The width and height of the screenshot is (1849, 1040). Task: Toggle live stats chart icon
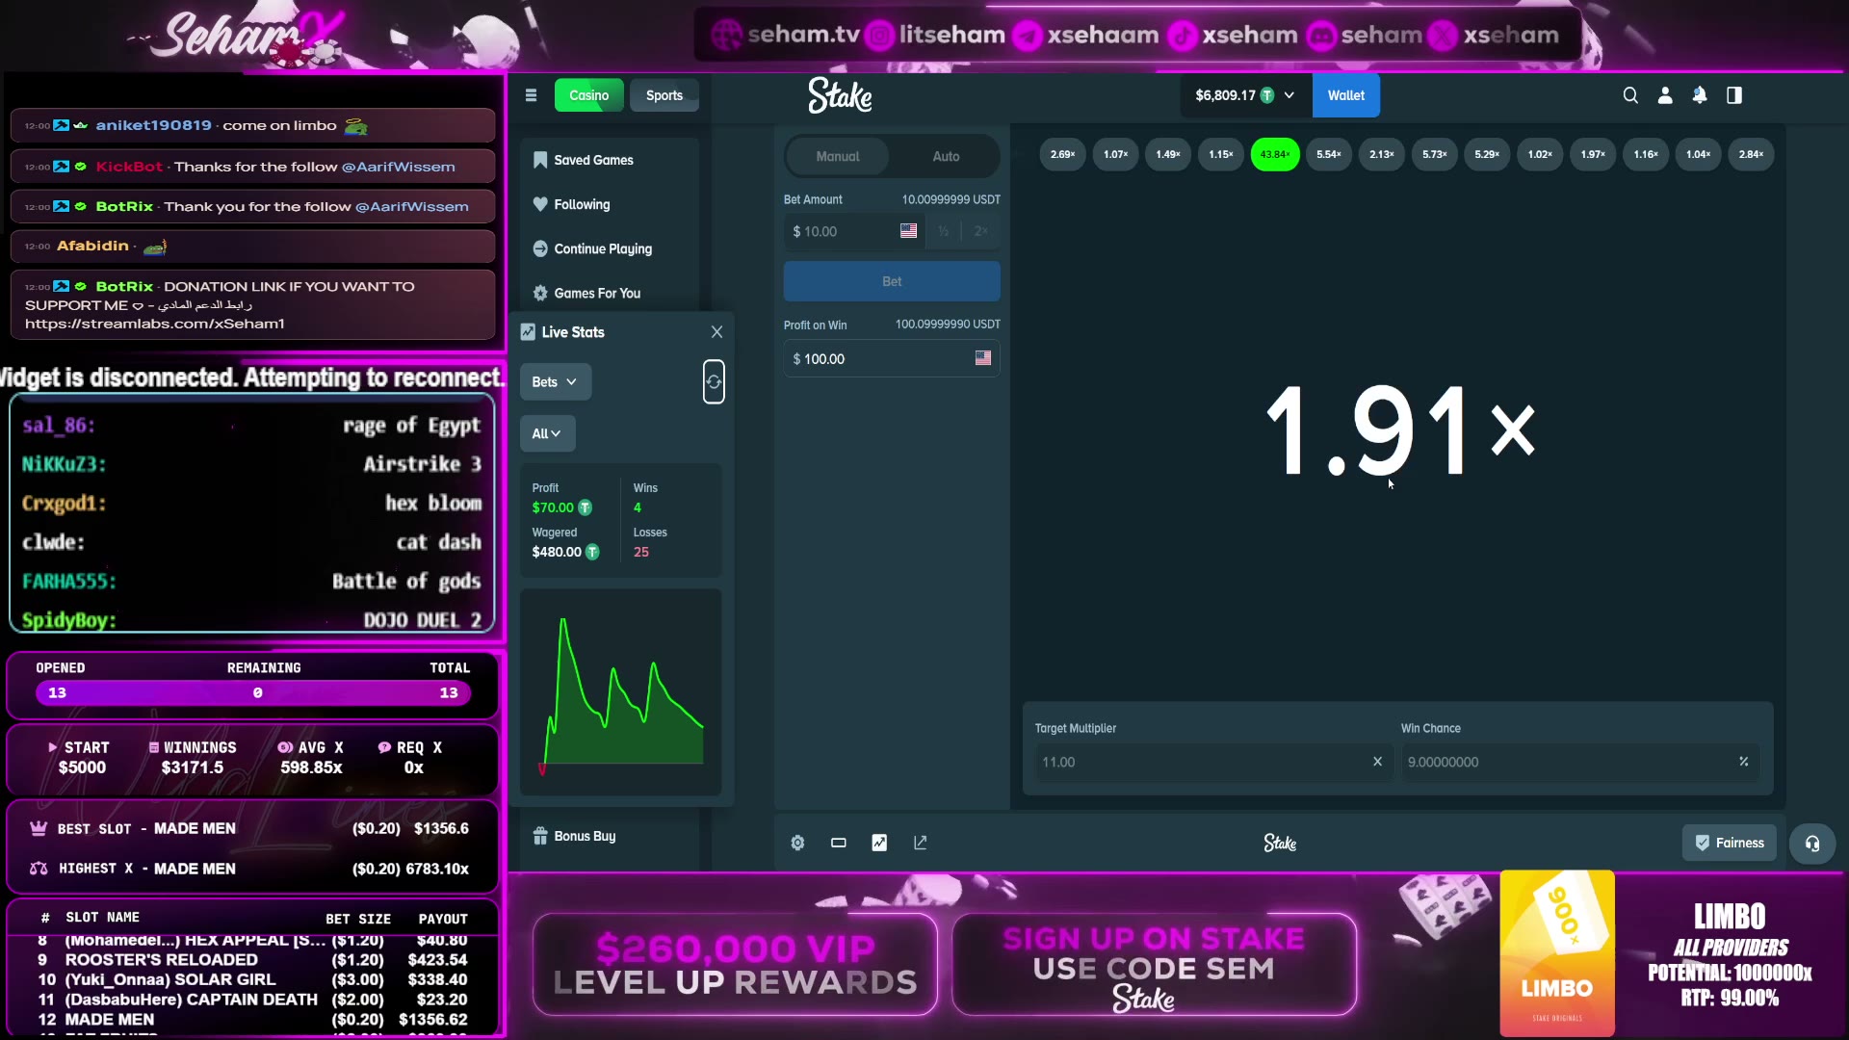pyautogui.click(x=879, y=843)
